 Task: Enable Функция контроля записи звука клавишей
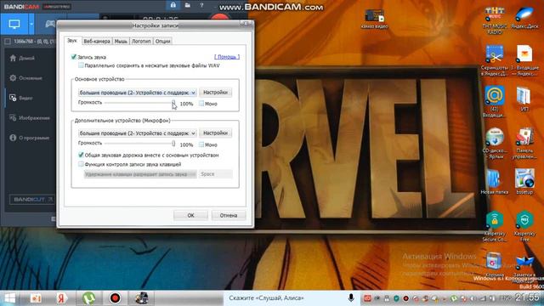(x=81, y=164)
